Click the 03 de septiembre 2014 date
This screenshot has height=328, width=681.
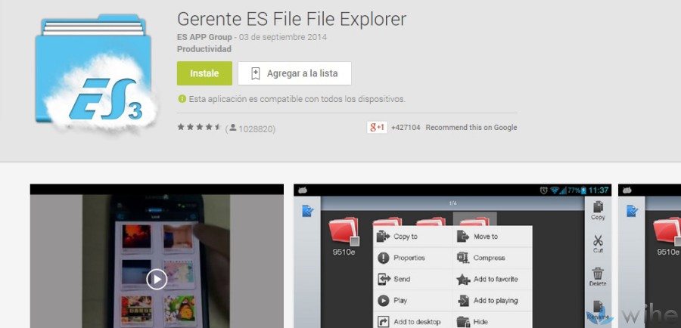point(283,37)
